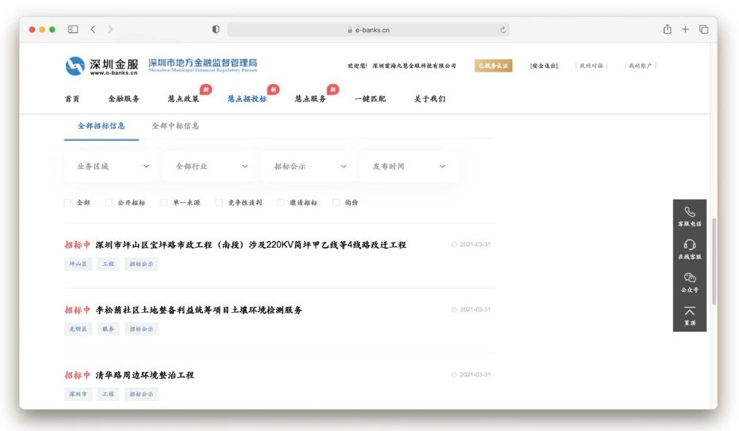Image resolution: width=739 pixels, height=431 pixels.
Task: Click the privacy shield icon in toolbar
Action: tap(215, 29)
